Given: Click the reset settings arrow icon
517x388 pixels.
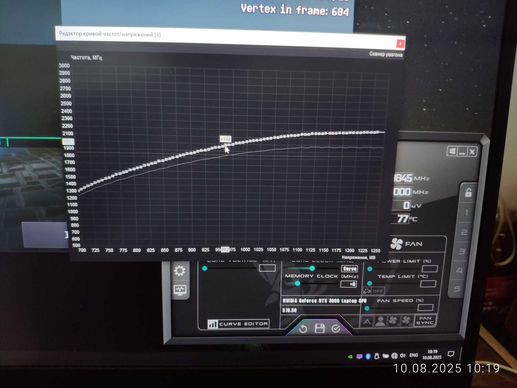Looking at the screenshot, I should click(x=303, y=329).
